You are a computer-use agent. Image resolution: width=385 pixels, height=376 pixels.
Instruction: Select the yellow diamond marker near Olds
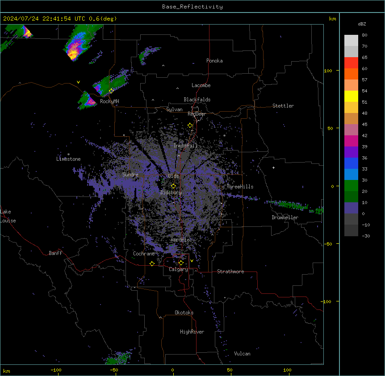point(173,186)
